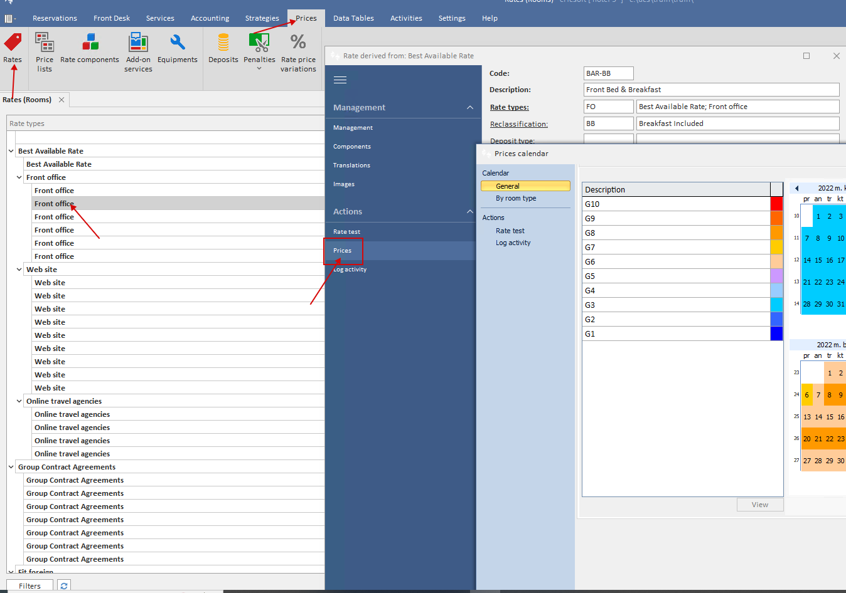The width and height of the screenshot is (846, 593).
Task: Collapse the Management section
Action: click(470, 108)
